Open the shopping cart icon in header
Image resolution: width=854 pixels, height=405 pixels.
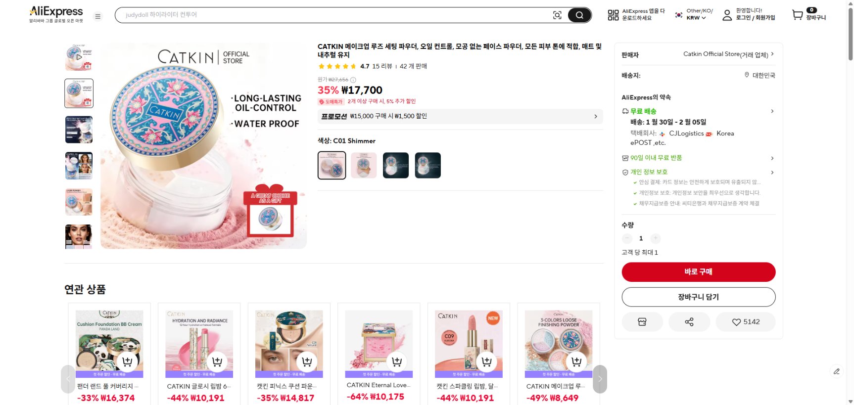(x=797, y=15)
